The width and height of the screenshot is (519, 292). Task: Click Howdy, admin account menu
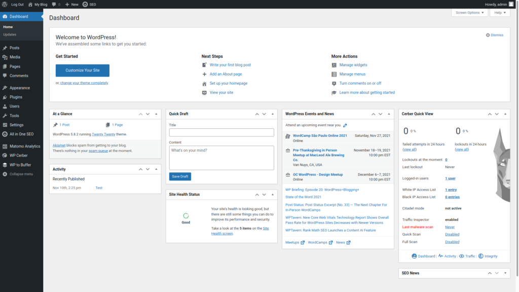coord(499,4)
